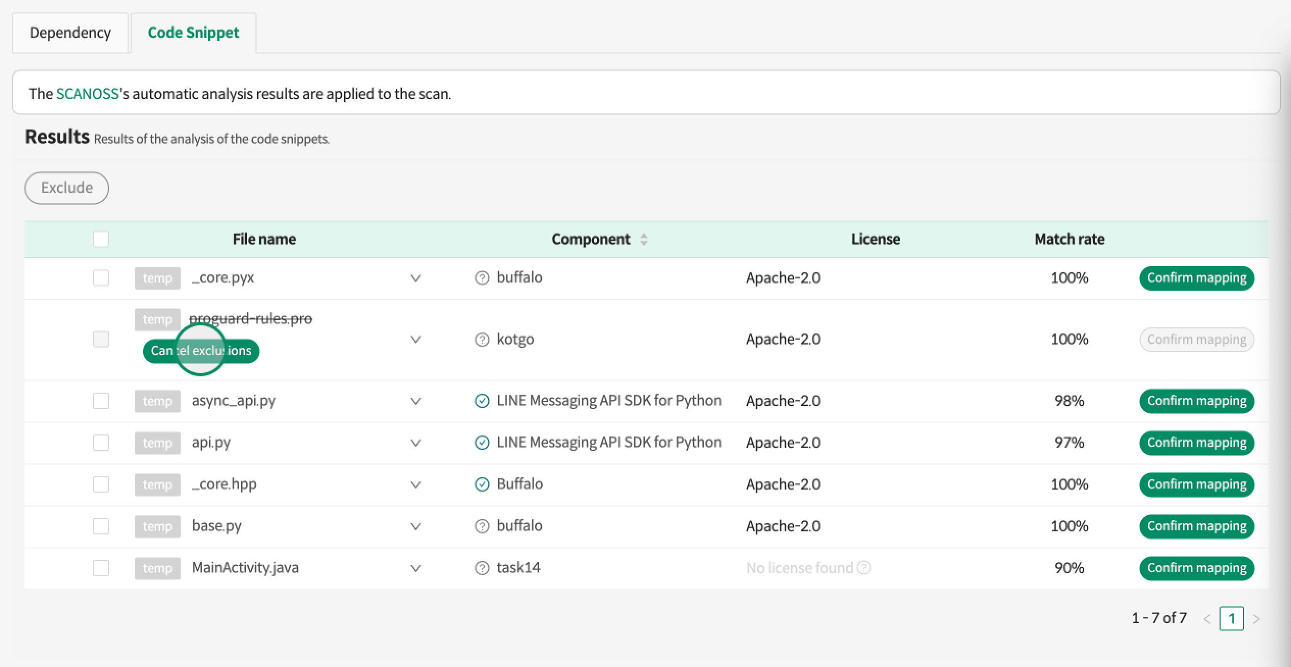This screenshot has height=667, width=1291.
Task: Click help icon beside No license found
Action: [x=864, y=568]
